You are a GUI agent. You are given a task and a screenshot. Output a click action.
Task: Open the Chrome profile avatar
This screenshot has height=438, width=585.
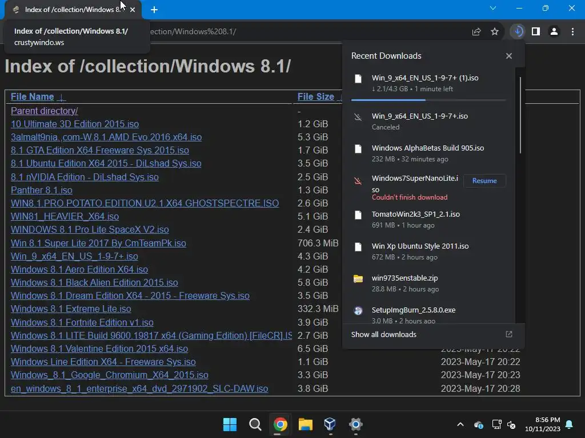554,32
